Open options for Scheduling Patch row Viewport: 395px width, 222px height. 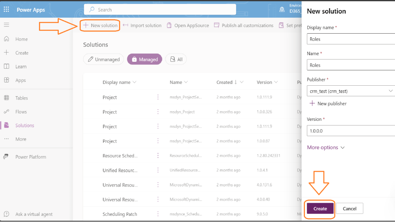158,214
